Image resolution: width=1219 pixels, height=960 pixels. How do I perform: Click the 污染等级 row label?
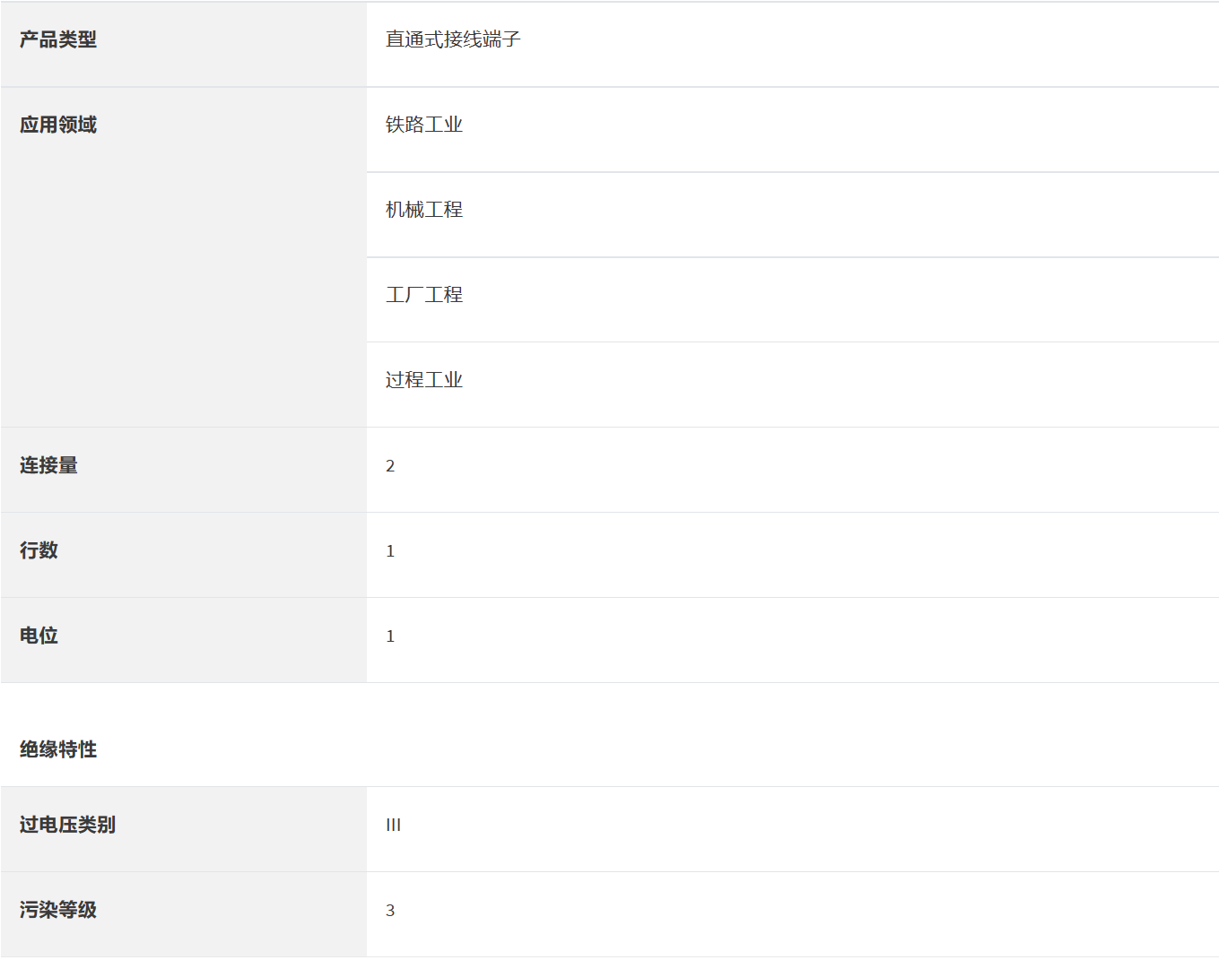[58, 910]
